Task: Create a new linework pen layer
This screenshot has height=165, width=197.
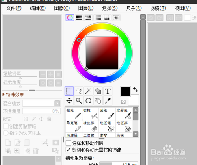Action: 17,143
